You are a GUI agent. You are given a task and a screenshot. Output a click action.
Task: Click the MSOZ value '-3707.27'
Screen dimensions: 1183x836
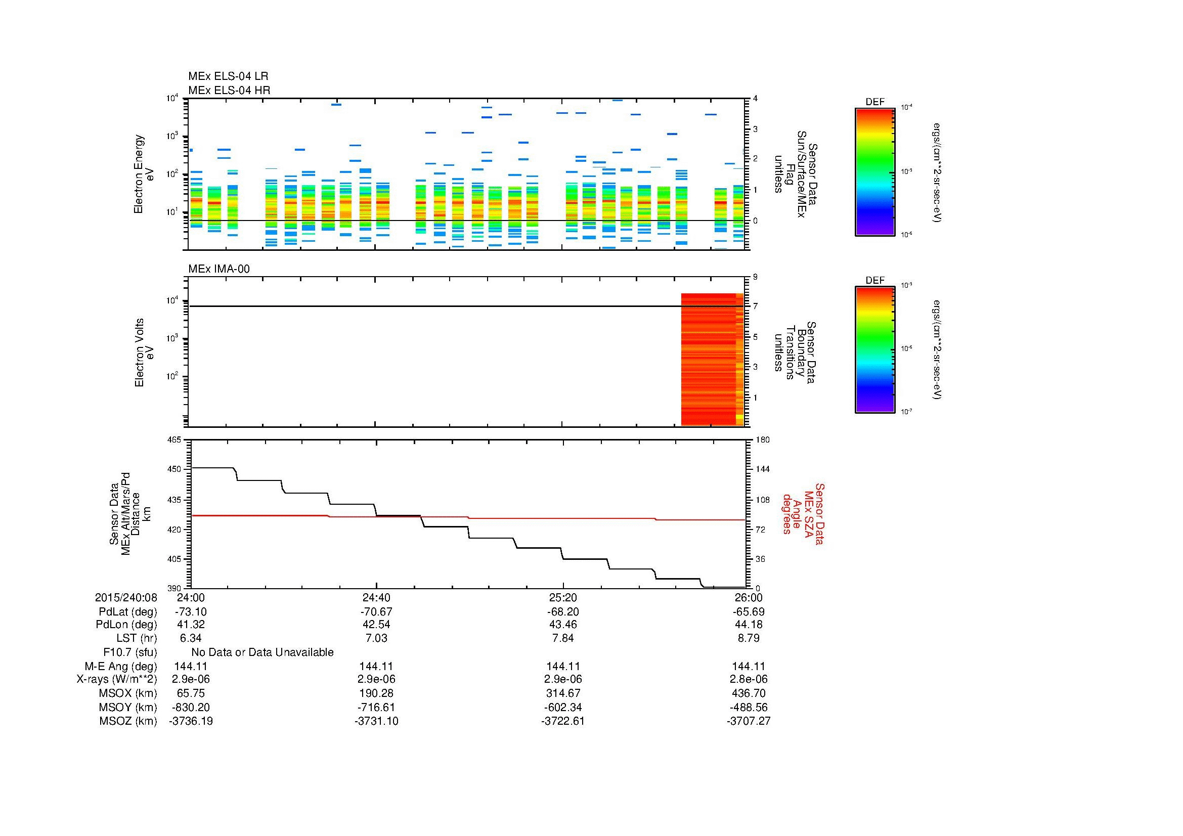point(749,721)
